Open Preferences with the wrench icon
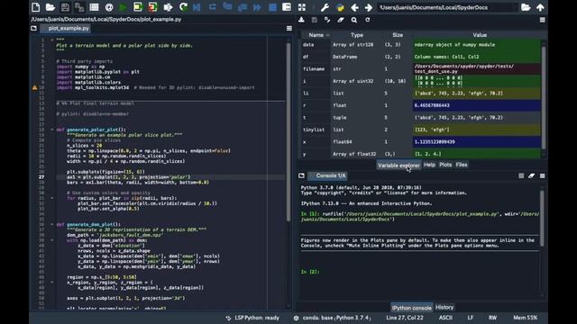Screen dimensions: 577x324 pyautogui.click(x=325, y=7)
